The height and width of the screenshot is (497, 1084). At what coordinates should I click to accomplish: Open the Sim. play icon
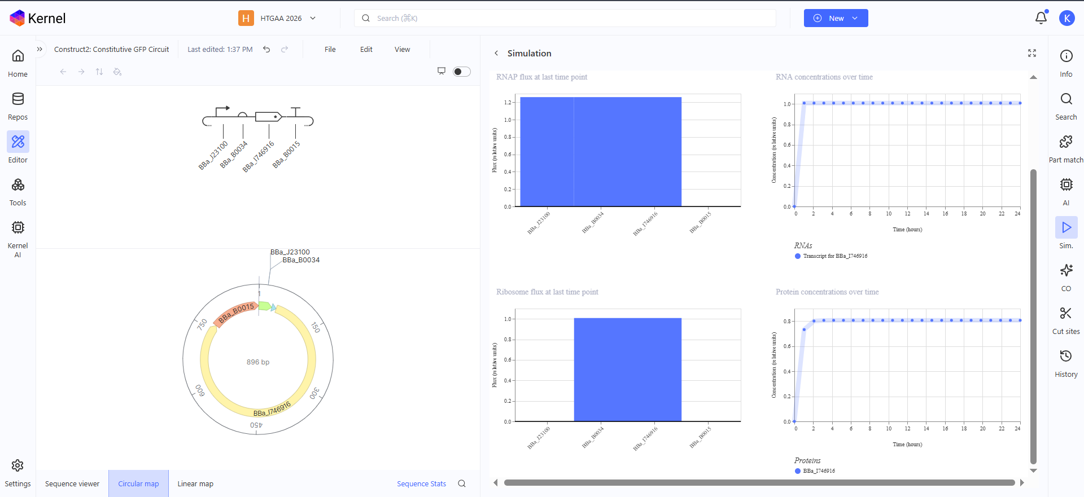coord(1066,227)
